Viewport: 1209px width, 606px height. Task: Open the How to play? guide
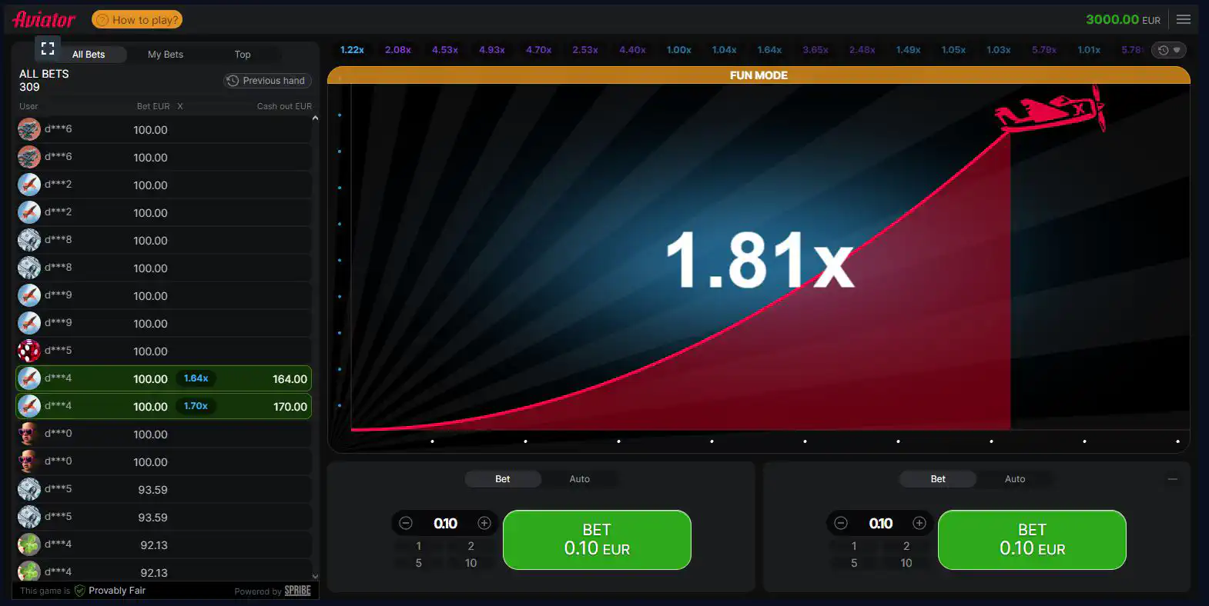137,20
